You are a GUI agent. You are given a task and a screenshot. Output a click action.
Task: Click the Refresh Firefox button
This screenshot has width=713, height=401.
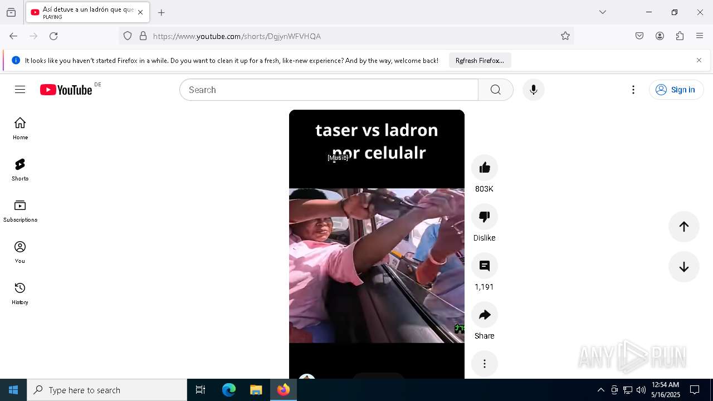(480, 60)
